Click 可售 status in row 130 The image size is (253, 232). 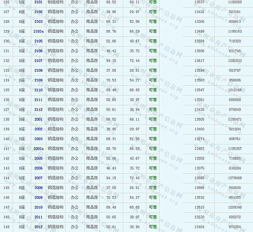tap(153, 41)
